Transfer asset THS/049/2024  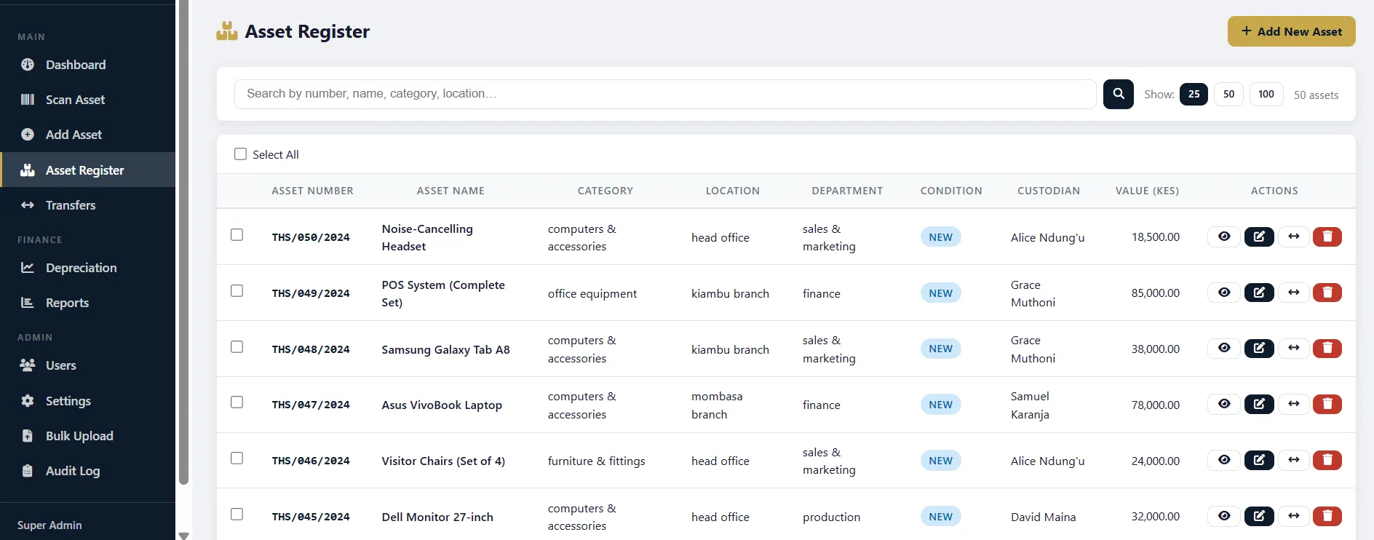click(x=1293, y=293)
